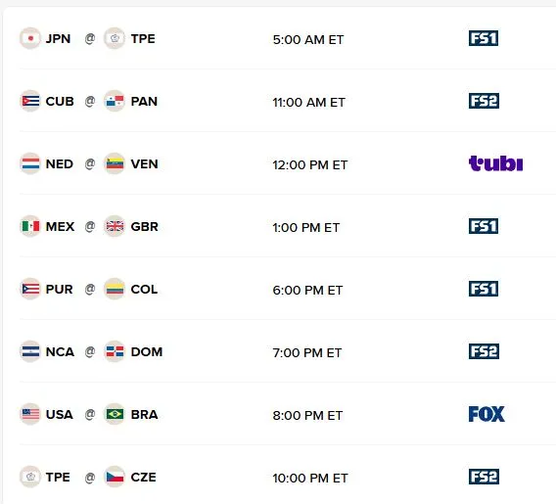556x504 pixels.
Task: Click the FS2 logo for CUB game
Action: (484, 101)
